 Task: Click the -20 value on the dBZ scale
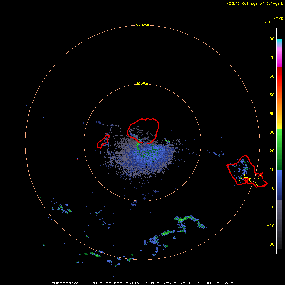point(271,226)
